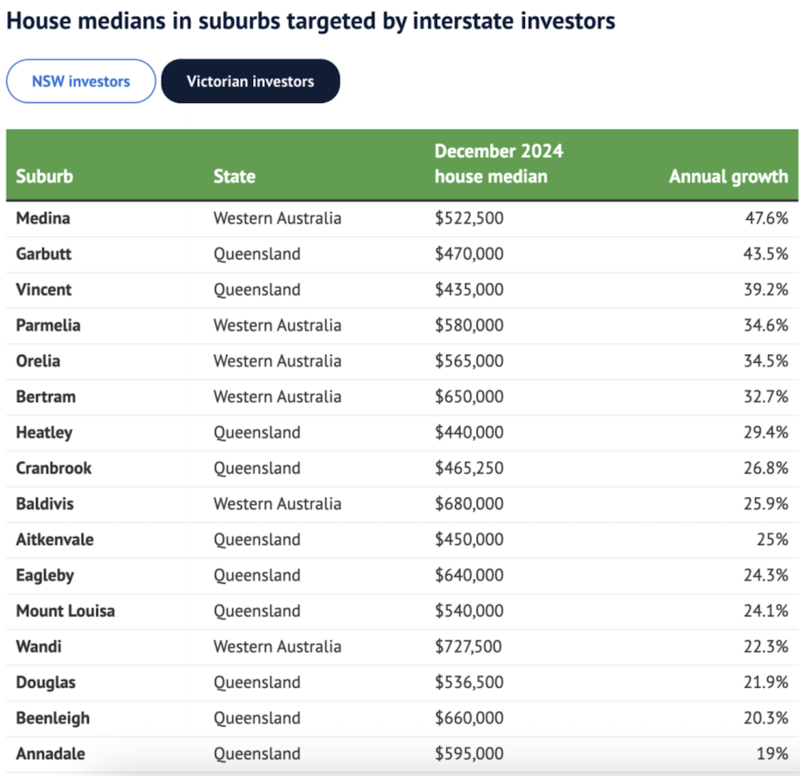Viewport: 800px width, 776px height.
Task: Select the Medina suburb cell
Action: point(43,218)
